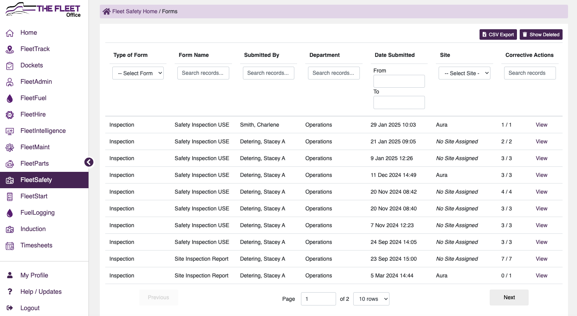
Task: Click the page number input box
Action: tap(319, 299)
